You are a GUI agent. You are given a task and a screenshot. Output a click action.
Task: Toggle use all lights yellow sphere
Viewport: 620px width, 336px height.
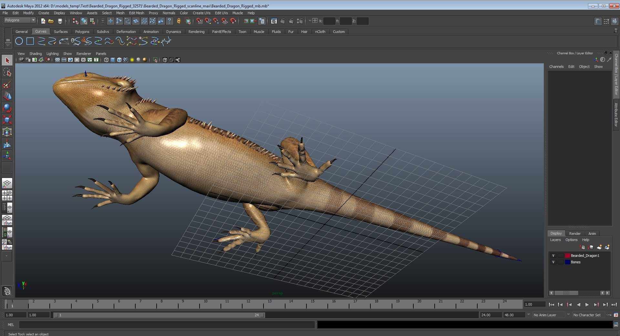point(132,60)
